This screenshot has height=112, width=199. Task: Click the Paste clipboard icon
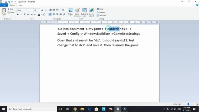pos(4,10)
